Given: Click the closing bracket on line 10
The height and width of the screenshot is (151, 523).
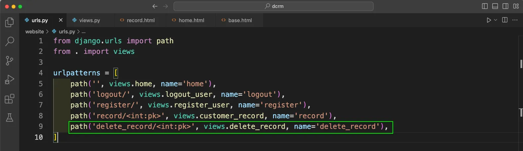Looking at the screenshot, I should coord(55,137).
